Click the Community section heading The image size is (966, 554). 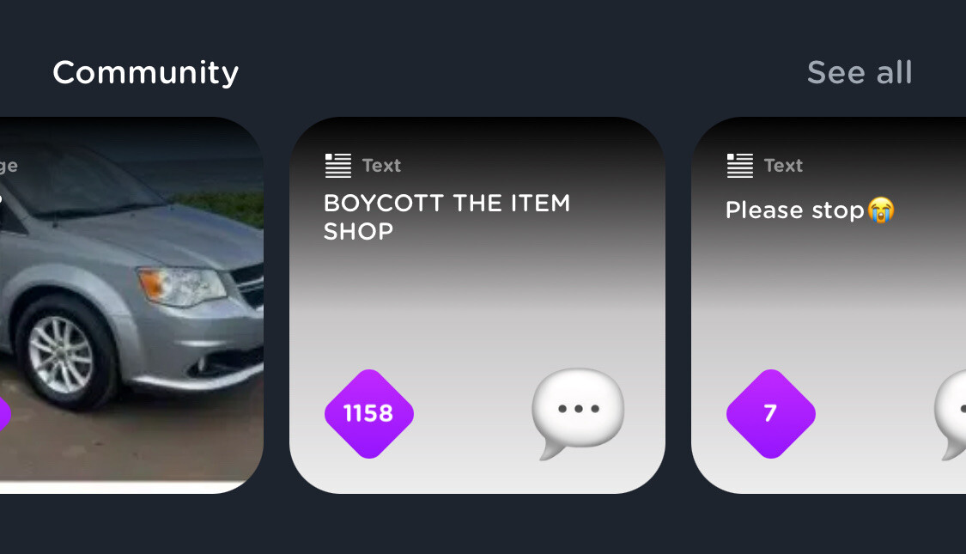tap(145, 73)
